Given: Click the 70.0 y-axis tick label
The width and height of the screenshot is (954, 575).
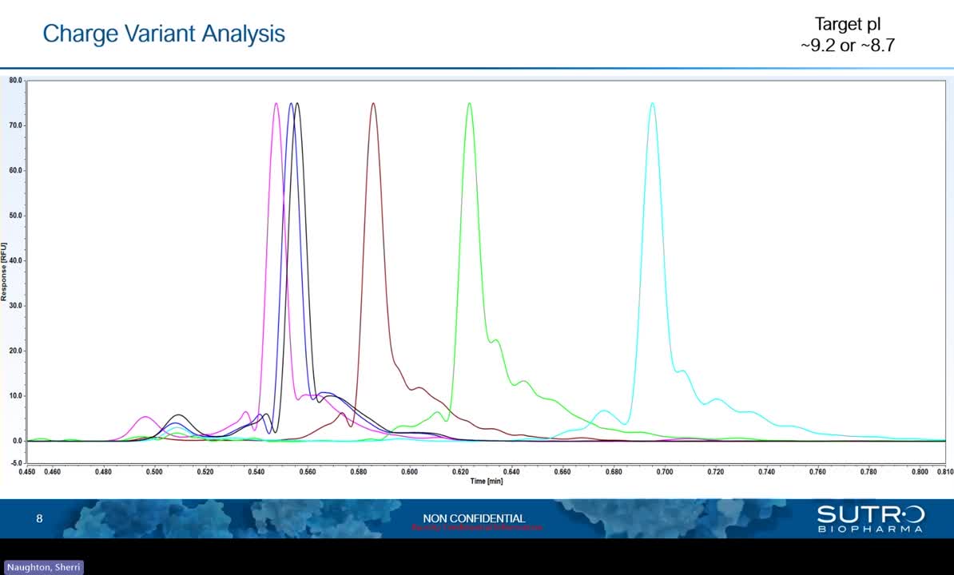Looking at the screenshot, I should 15,125.
